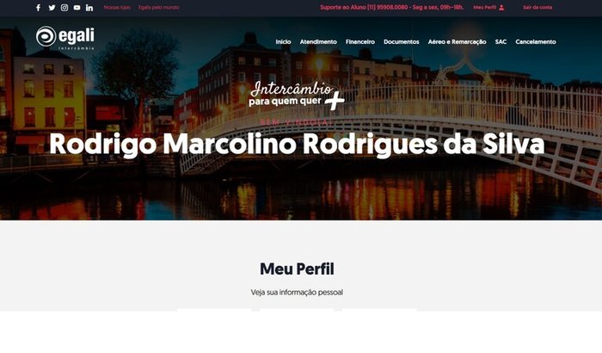Open the Instagram icon link
Screen dimensions: 602x353
64,8
